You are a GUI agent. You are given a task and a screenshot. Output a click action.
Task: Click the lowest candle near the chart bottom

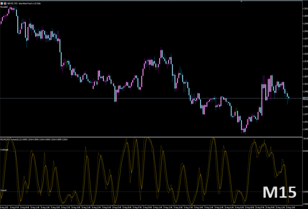tap(245, 130)
